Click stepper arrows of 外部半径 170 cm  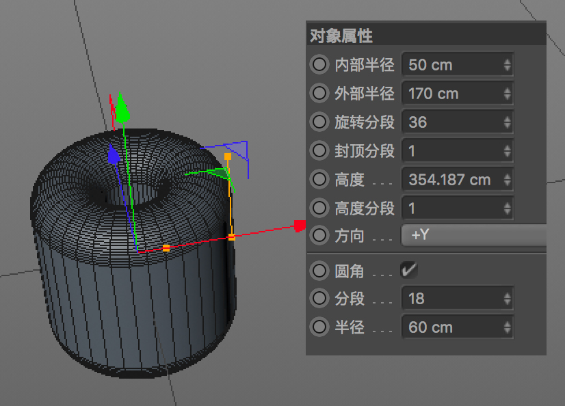[507, 94]
